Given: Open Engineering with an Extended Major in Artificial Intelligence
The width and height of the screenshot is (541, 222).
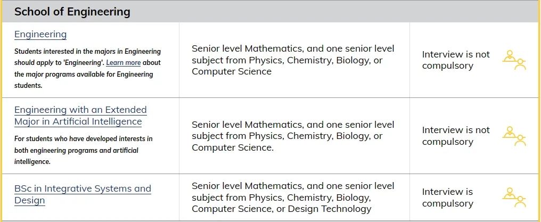Looking at the screenshot, I should 80,116.
